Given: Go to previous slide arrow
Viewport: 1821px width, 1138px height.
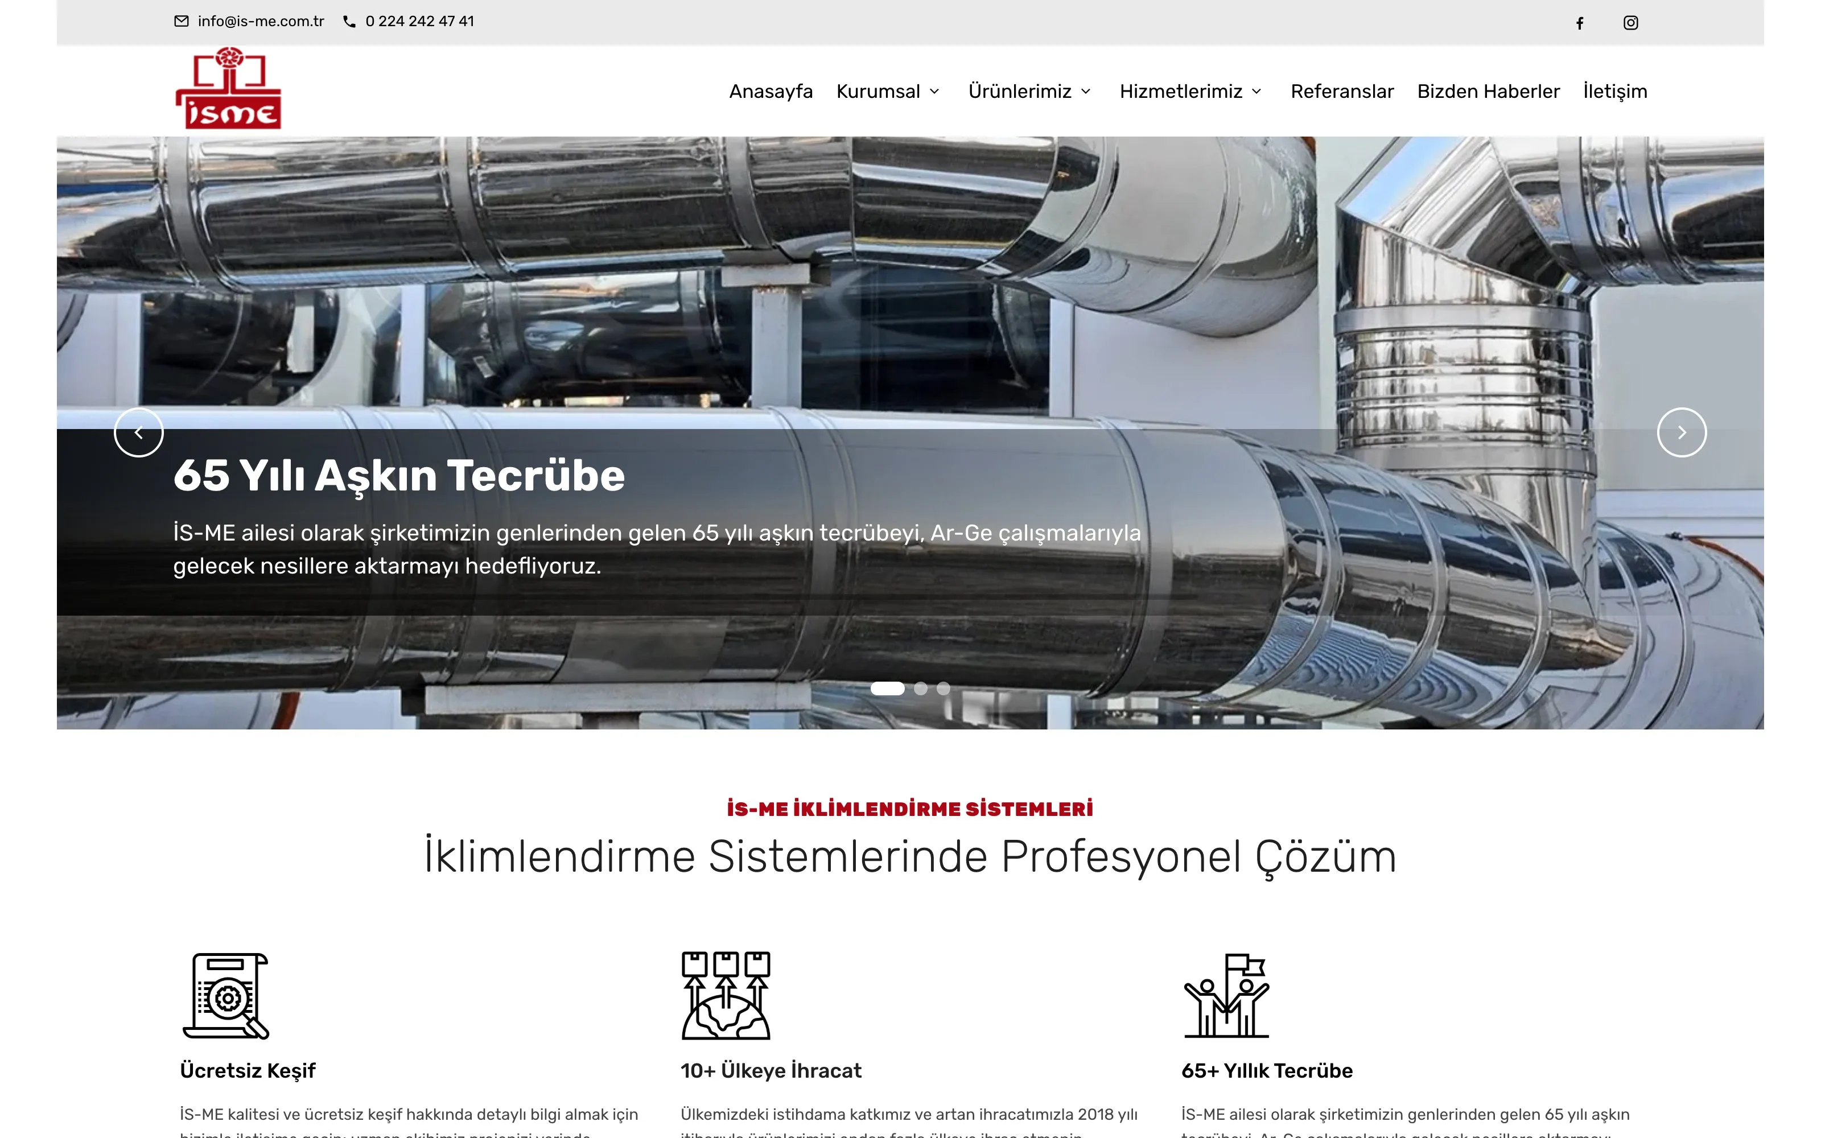Looking at the screenshot, I should tap(138, 432).
